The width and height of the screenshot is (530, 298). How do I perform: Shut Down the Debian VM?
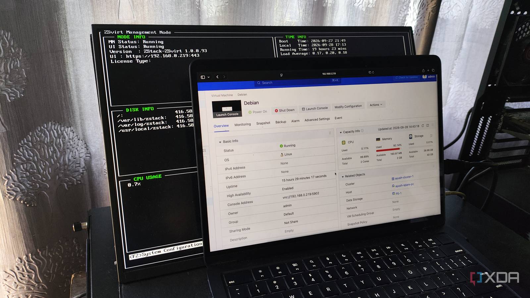tap(285, 110)
